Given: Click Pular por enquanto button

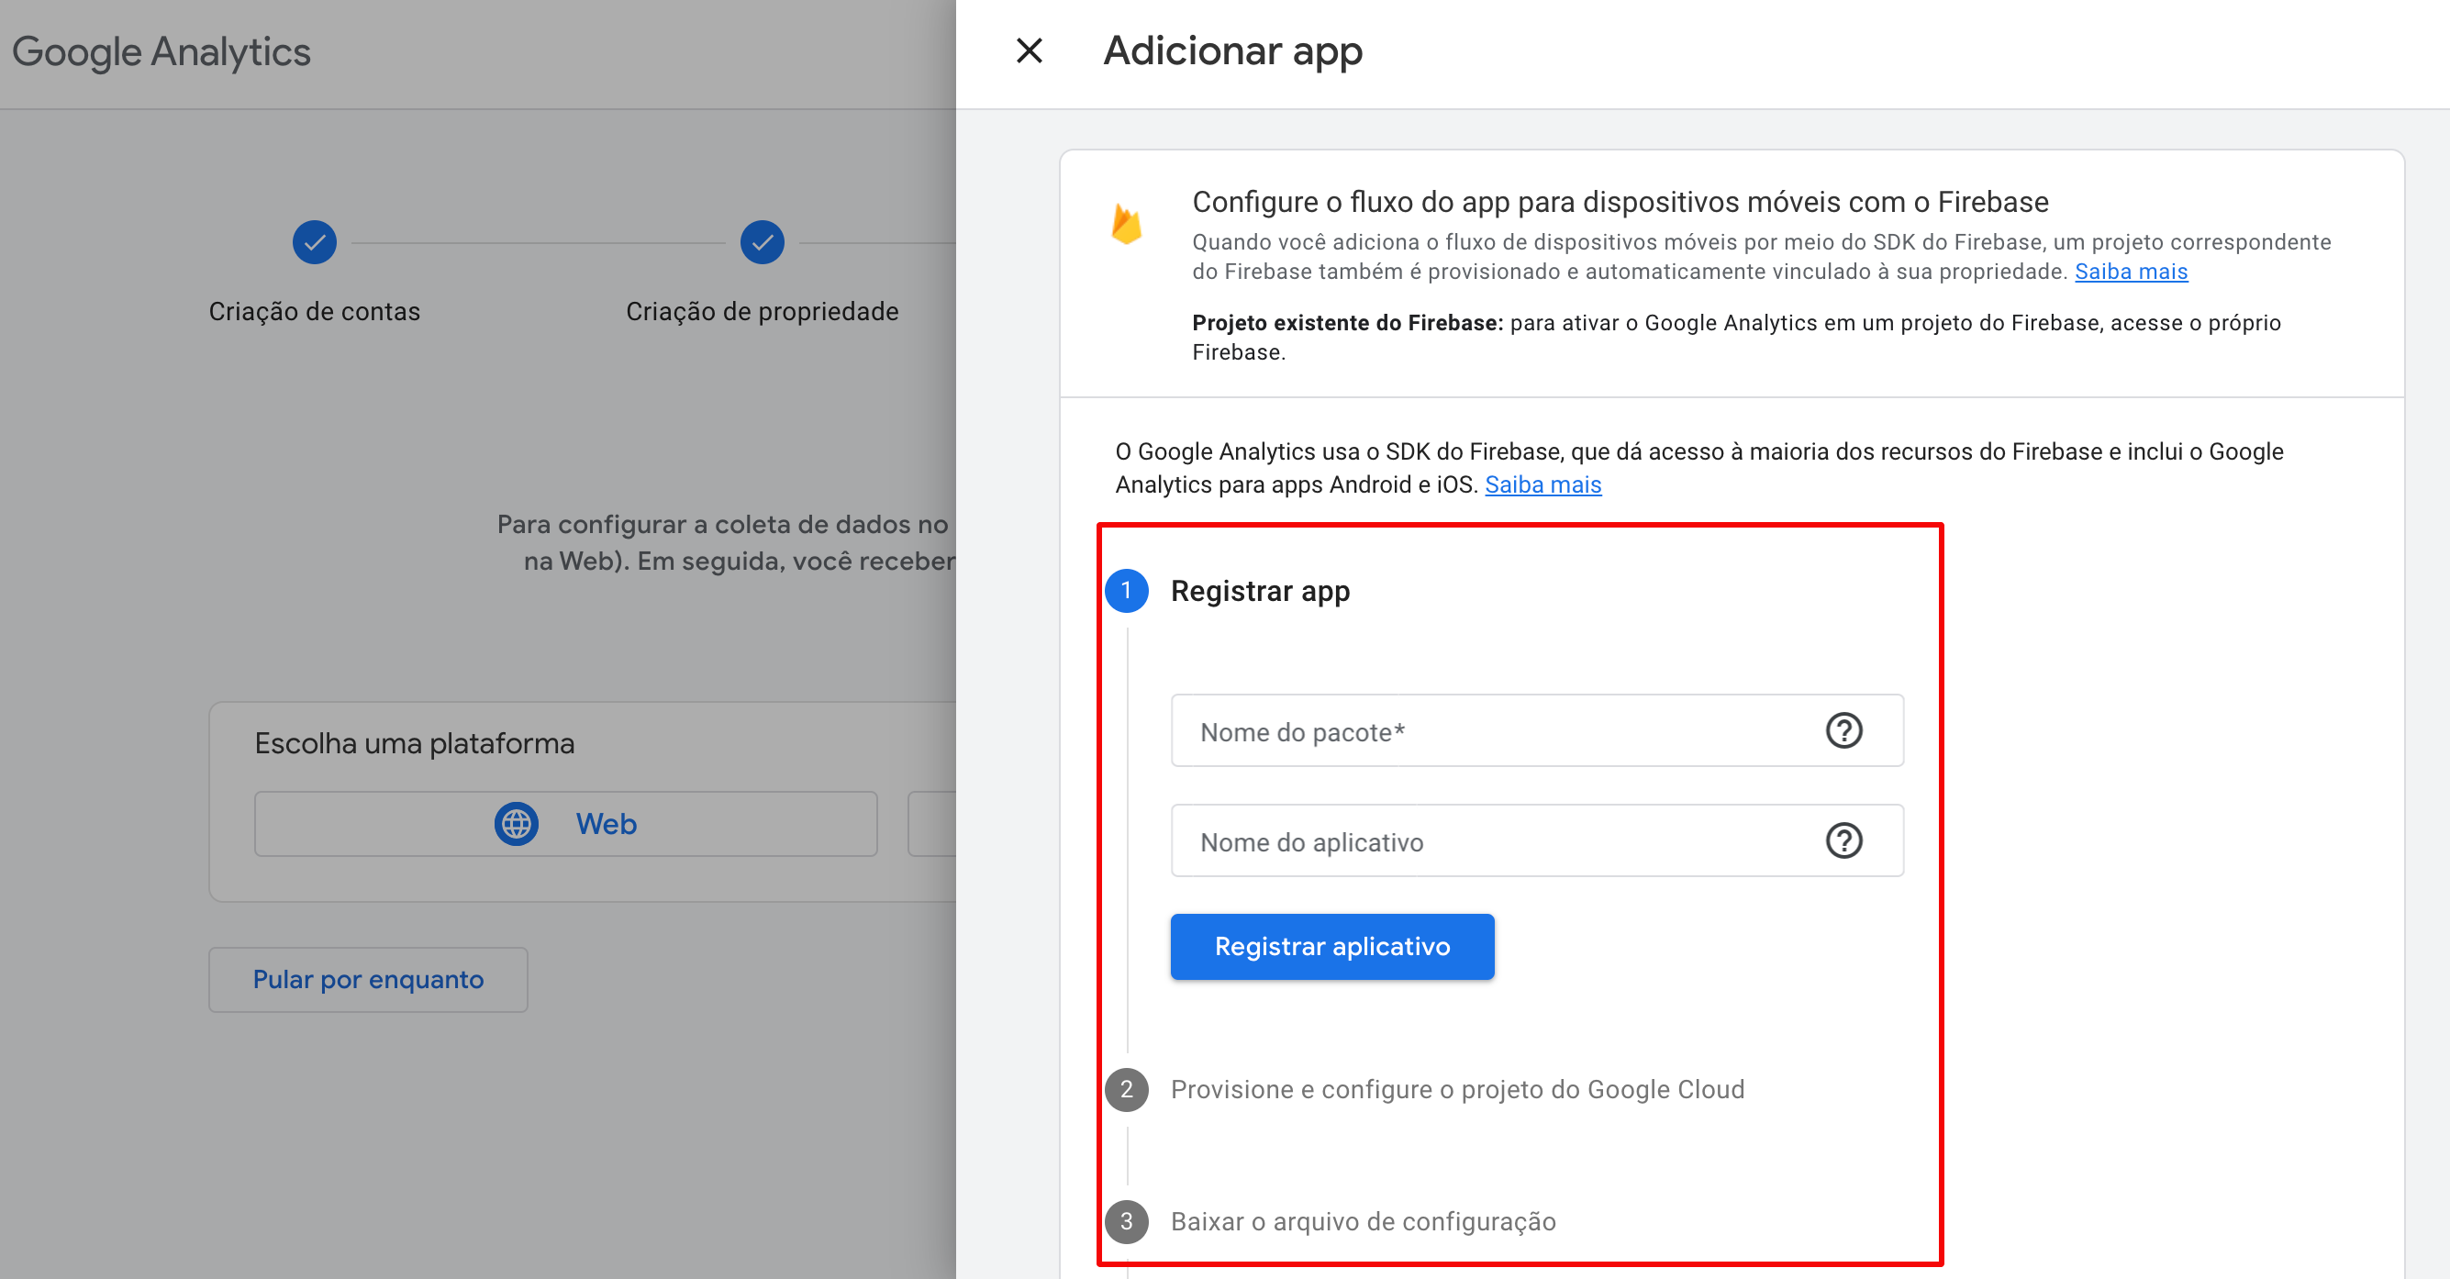Looking at the screenshot, I should [368, 980].
